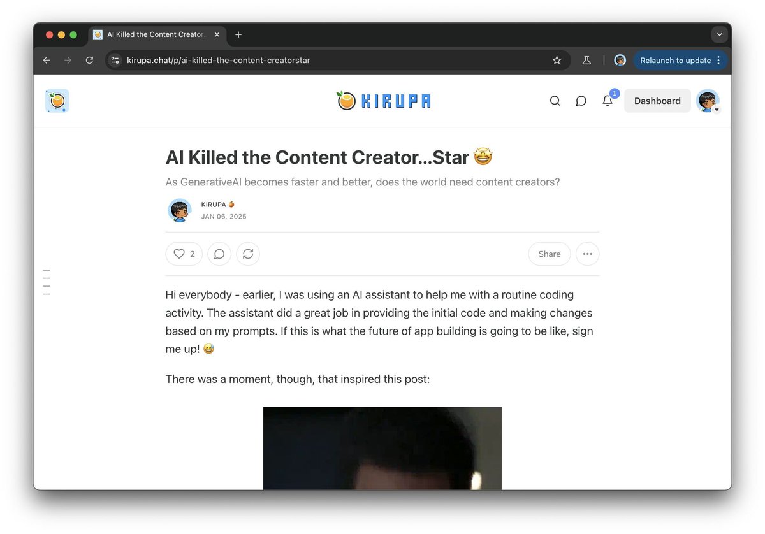Open the site information icon in address bar

click(x=115, y=61)
